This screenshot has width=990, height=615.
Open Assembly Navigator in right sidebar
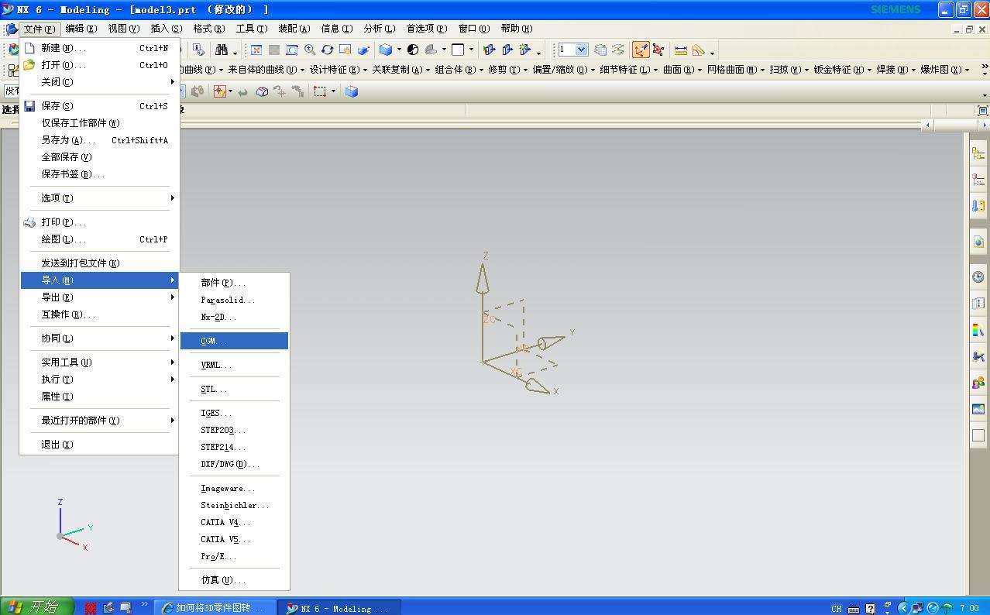[x=978, y=153]
